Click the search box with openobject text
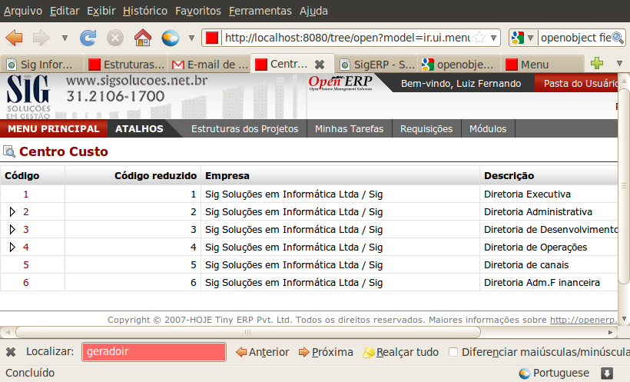The width and height of the screenshot is (630, 382). pos(575,38)
